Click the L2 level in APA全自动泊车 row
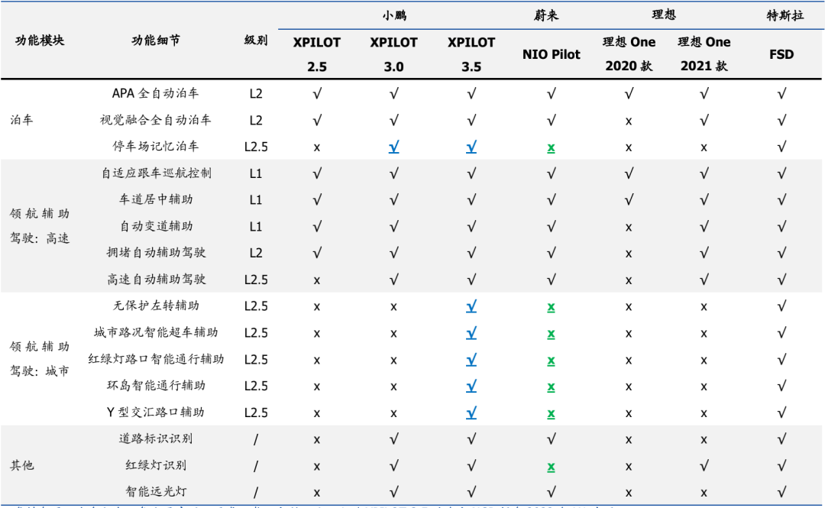The image size is (825, 508). click(x=256, y=94)
